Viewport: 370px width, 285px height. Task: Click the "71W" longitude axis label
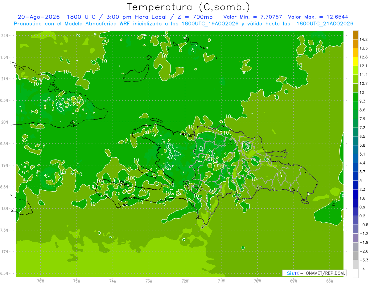click(x=221, y=281)
